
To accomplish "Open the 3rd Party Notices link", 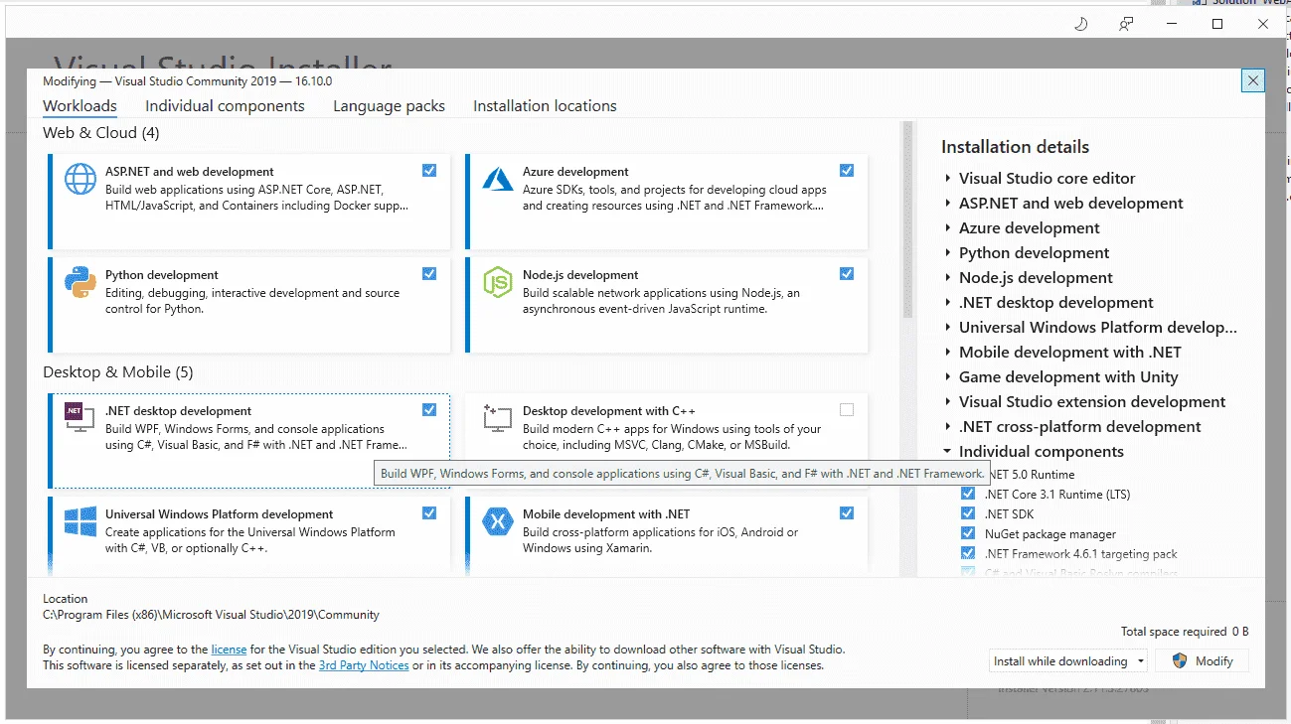I will point(364,665).
